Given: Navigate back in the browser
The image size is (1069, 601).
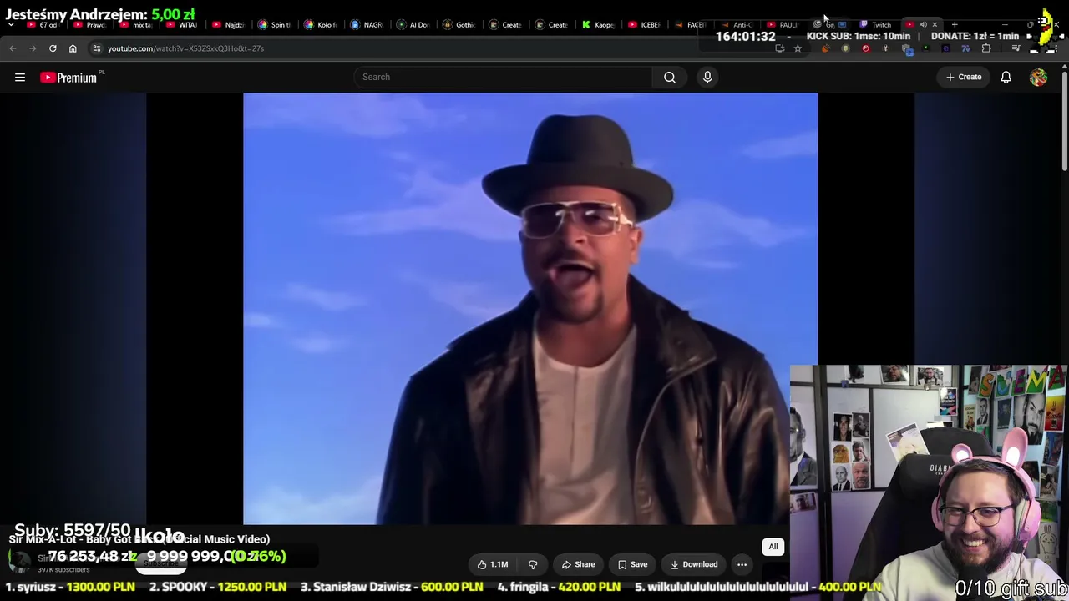Looking at the screenshot, I should click(13, 48).
